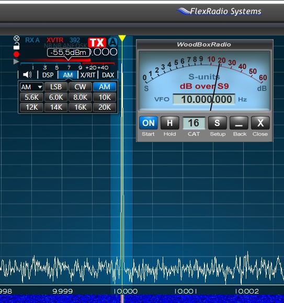Click the analog S-meter needle dial
The image size is (284, 303).
(205, 81)
